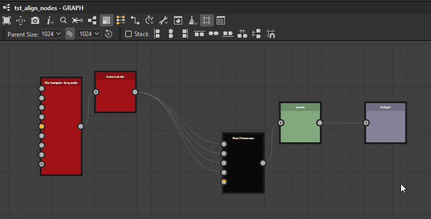This screenshot has width=431, height=219.
Task: Click the tst_align_nodes - GRAPH title
Action: pyautogui.click(x=49, y=8)
